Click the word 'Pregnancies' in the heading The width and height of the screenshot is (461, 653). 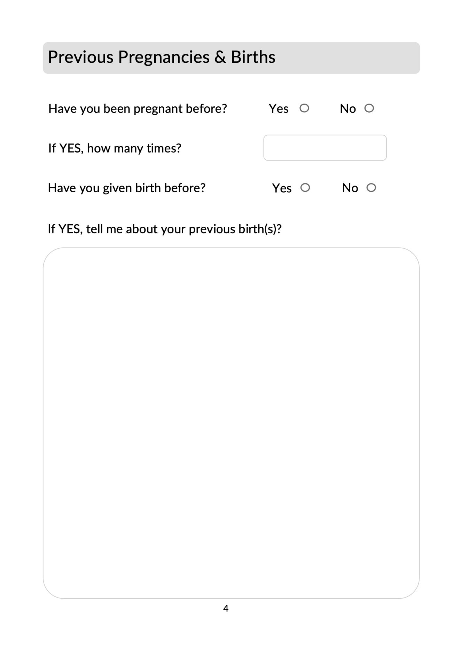(x=164, y=57)
